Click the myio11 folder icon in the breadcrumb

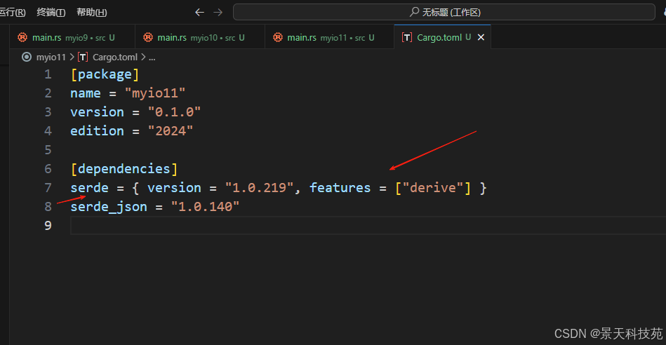(x=27, y=57)
